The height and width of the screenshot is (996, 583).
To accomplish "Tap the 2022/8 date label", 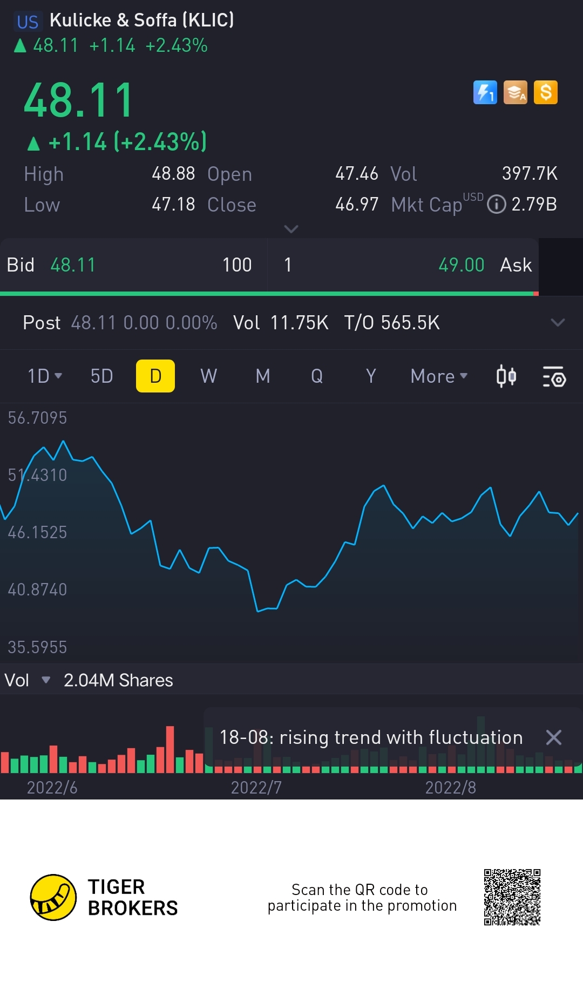I will (451, 788).
